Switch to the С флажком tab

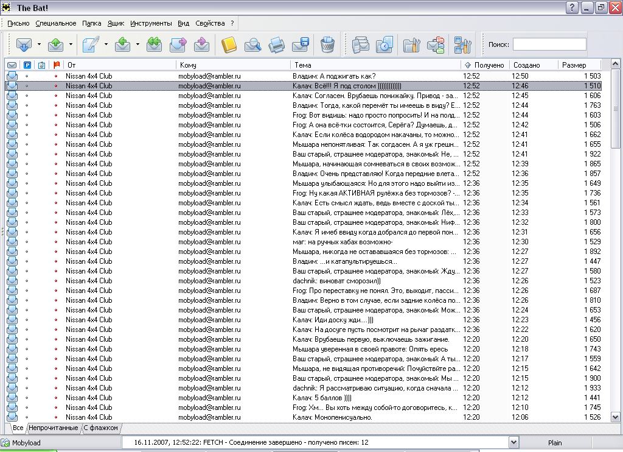click(x=101, y=428)
